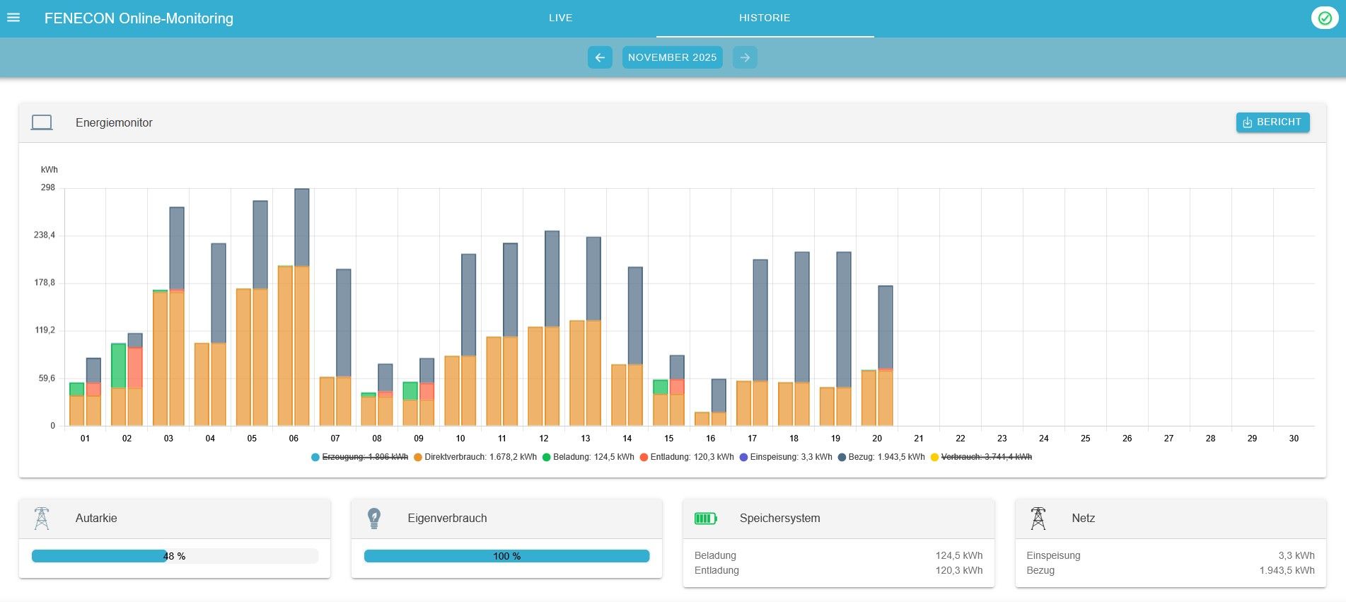The image size is (1346, 602).
Task: Switch to the Live tab
Action: (x=560, y=18)
